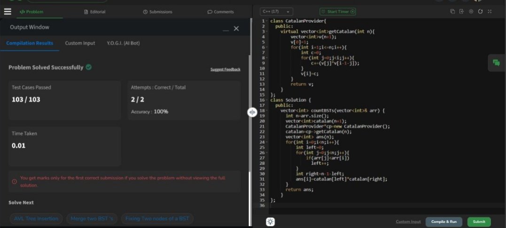
Task: Collapse code fold arrow on line 1
Action: click(x=267, y=21)
